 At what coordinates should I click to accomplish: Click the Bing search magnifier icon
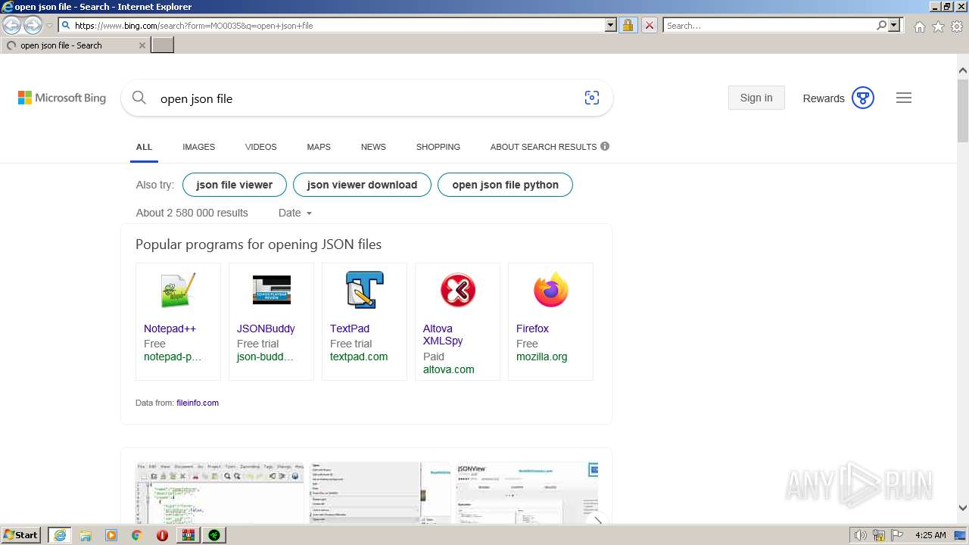pyautogui.click(x=139, y=98)
